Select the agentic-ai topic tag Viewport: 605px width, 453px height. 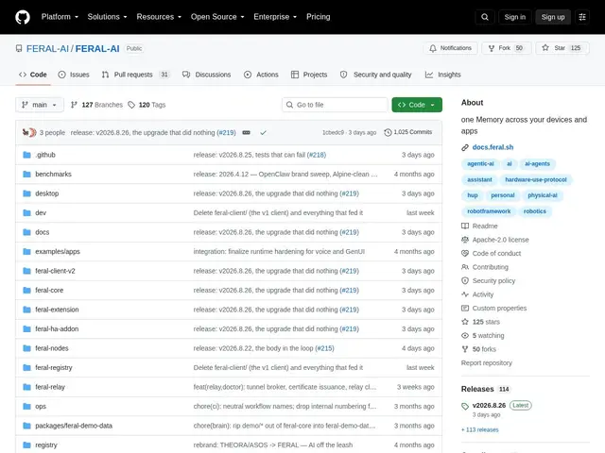pyautogui.click(x=480, y=163)
